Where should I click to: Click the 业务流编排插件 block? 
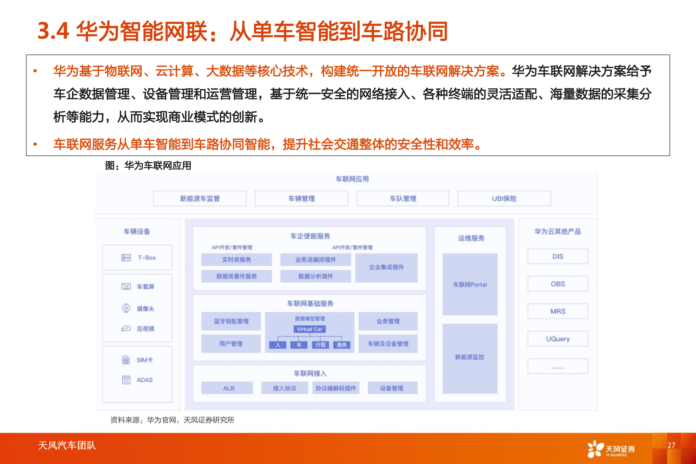[x=316, y=260]
